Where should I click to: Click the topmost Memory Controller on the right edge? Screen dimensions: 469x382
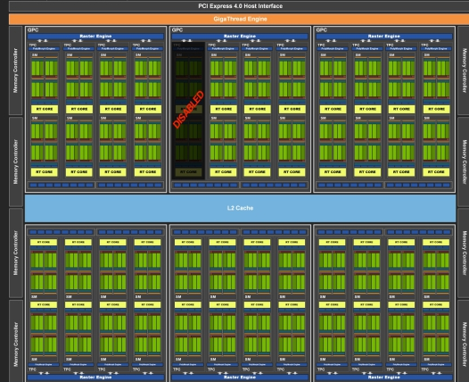[x=464, y=71]
